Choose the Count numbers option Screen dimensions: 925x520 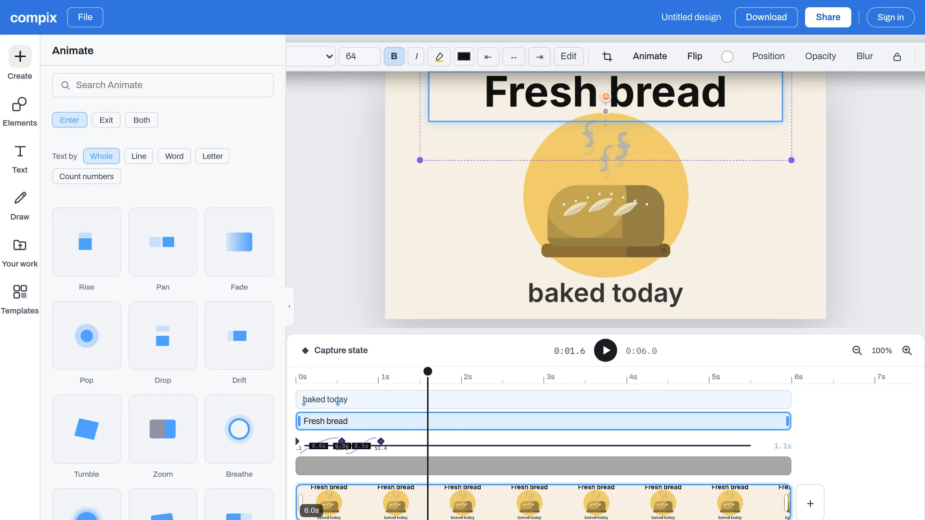87,176
